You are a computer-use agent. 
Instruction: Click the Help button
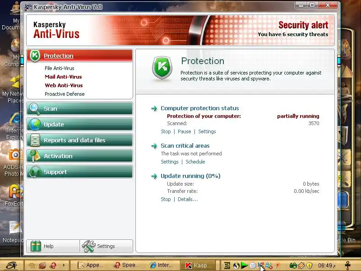[53, 246]
